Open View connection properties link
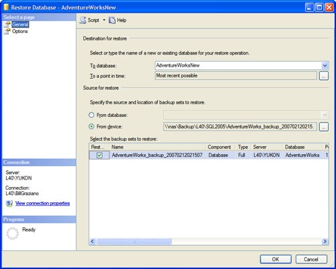The image size is (336, 269). 42,203
